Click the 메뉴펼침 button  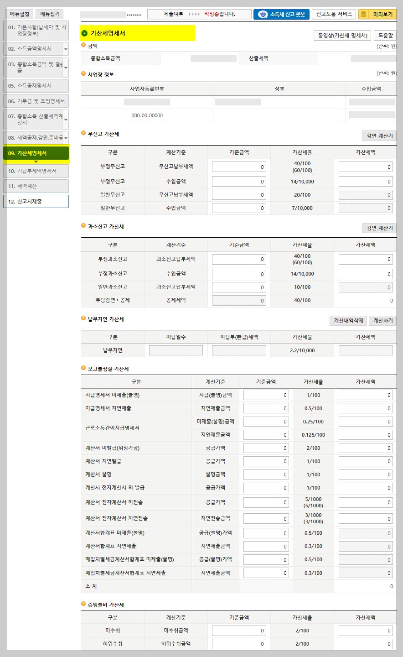click(x=20, y=14)
